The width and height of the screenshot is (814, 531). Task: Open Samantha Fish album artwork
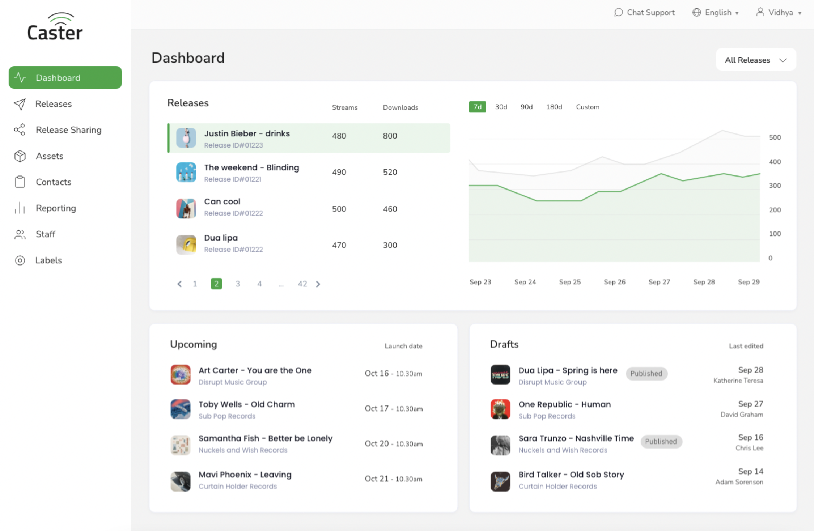click(181, 445)
